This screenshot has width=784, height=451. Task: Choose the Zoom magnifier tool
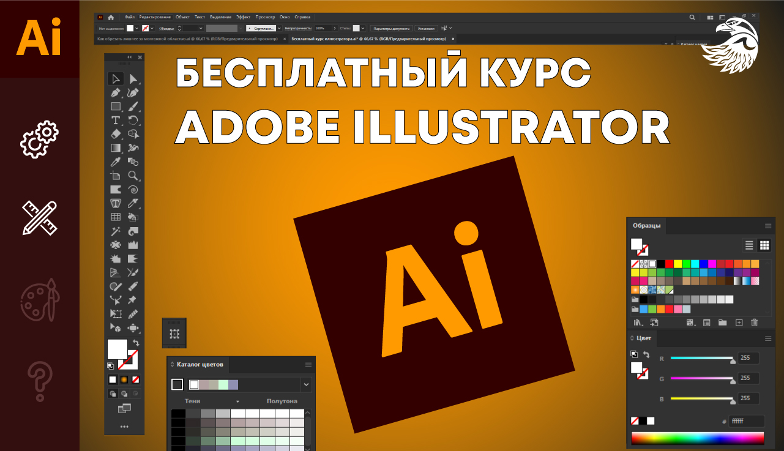coord(133,176)
